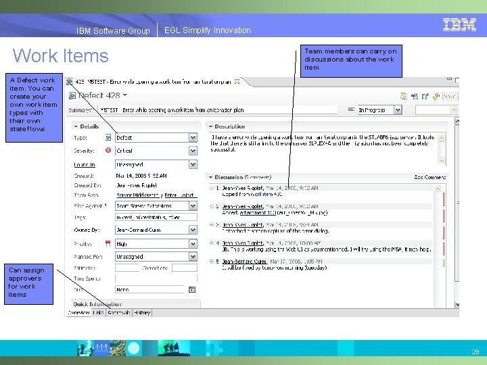Open the In Progress state dropdown

[398, 110]
